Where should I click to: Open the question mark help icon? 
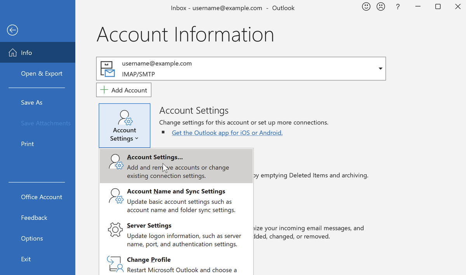tap(398, 7)
